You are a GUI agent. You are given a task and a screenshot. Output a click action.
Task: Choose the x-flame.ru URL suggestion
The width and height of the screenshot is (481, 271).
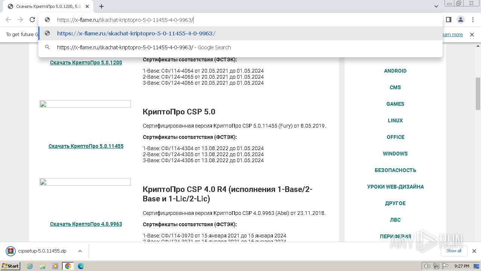(240, 33)
